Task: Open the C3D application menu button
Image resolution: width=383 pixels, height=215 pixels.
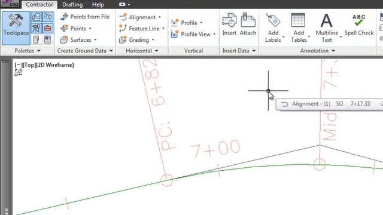Action: pos(11,4)
